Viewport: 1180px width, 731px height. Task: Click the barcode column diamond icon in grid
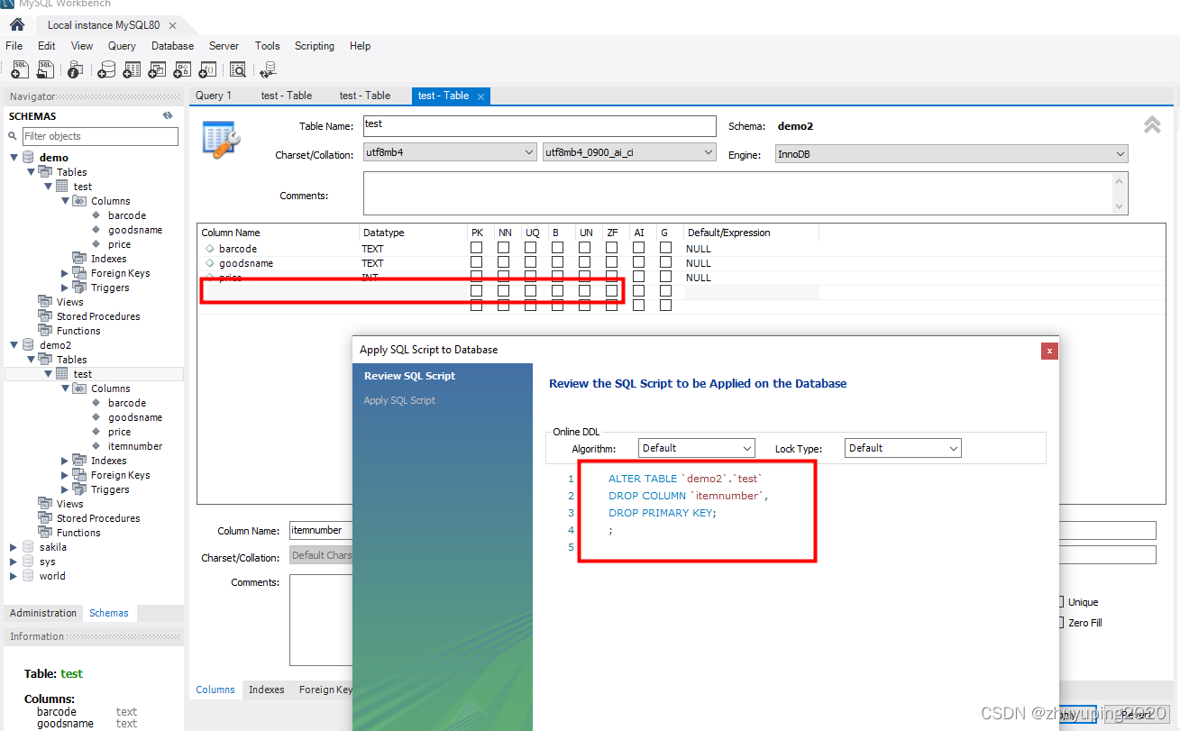pyautogui.click(x=209, y=249)
